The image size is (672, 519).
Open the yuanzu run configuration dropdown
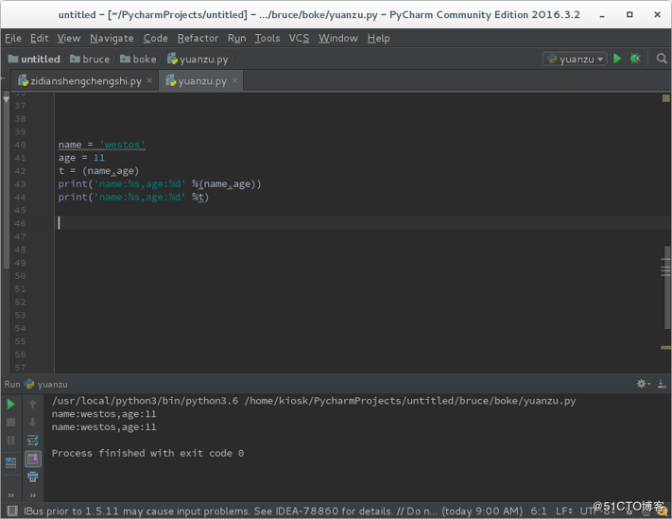pos(575,59)
